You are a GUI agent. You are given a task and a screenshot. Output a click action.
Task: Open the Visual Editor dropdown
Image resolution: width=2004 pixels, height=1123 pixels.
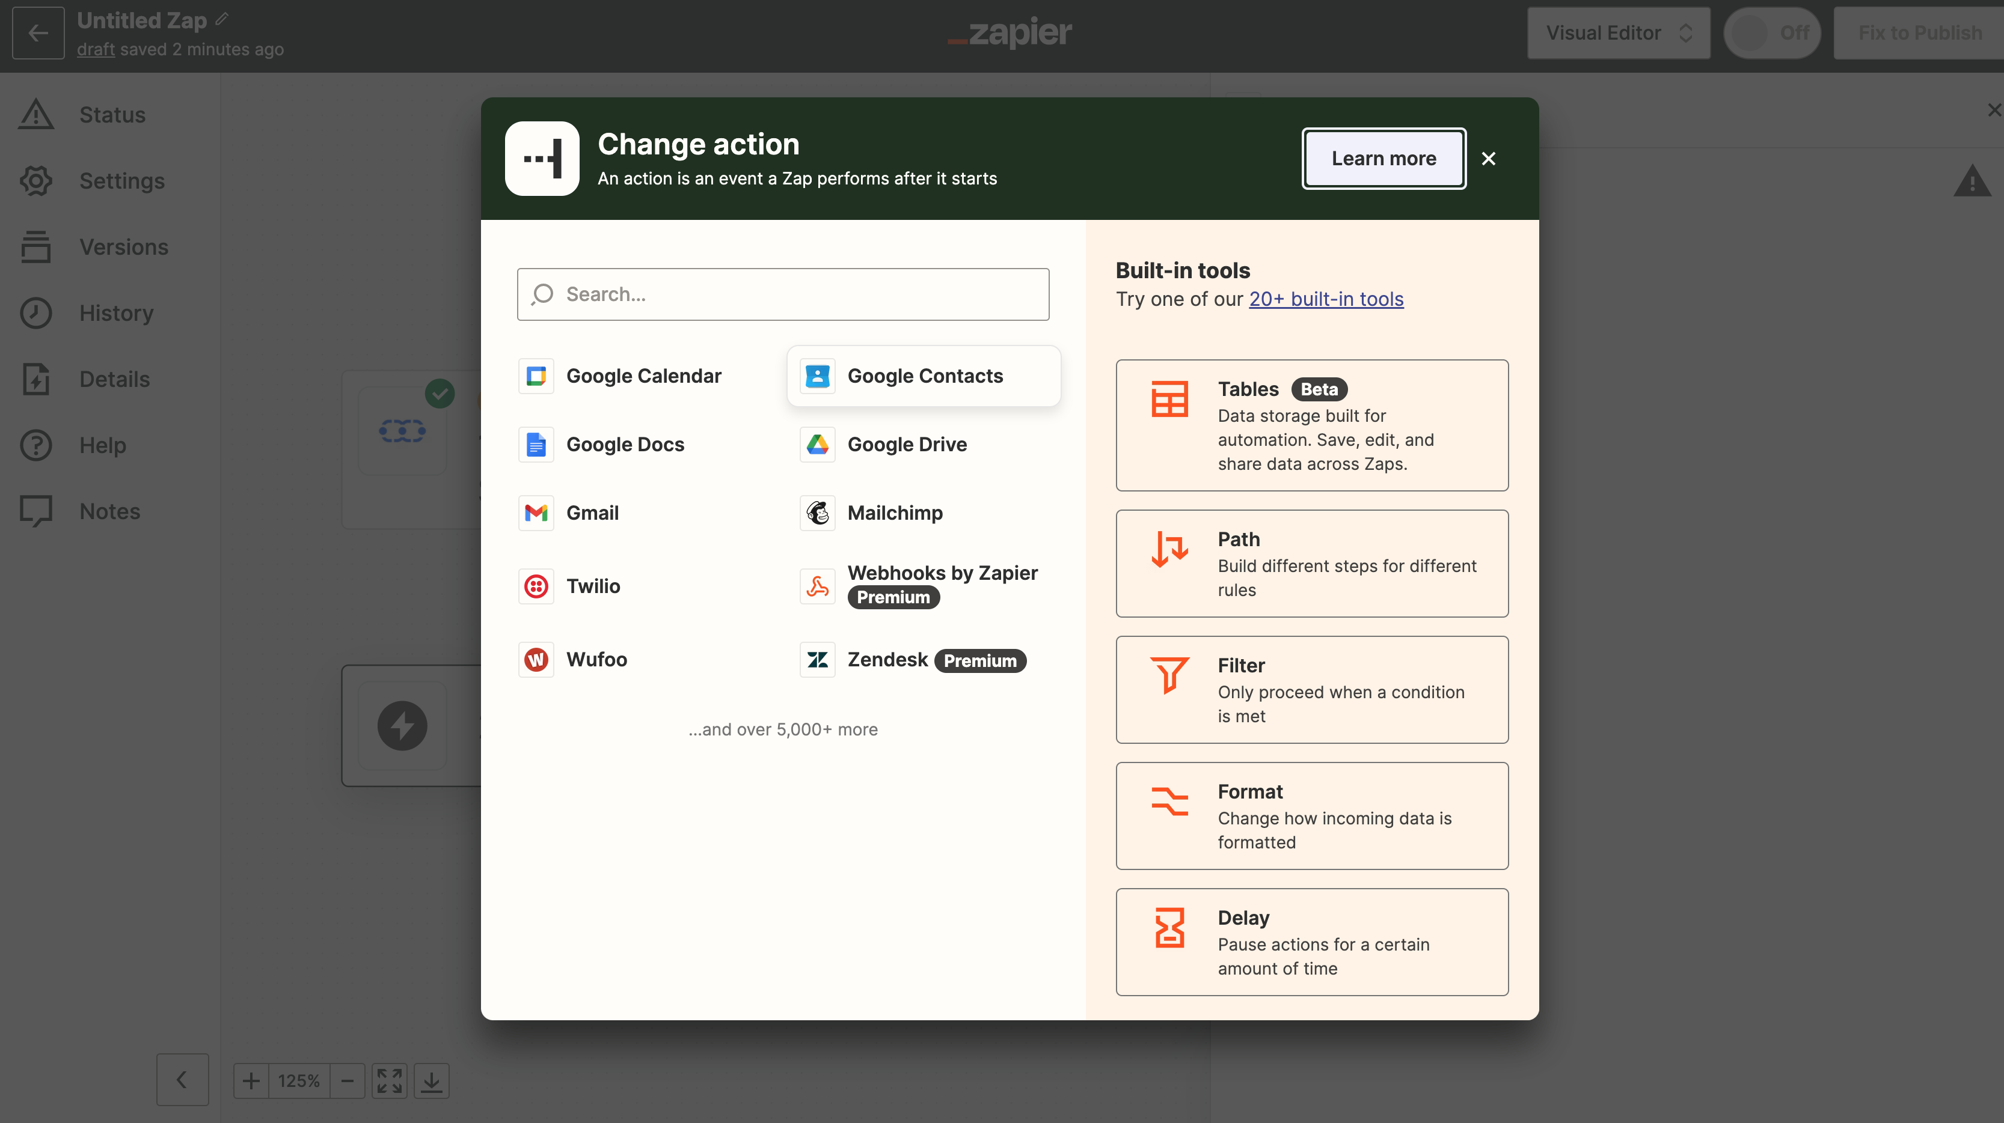(x=1618, y=32)
